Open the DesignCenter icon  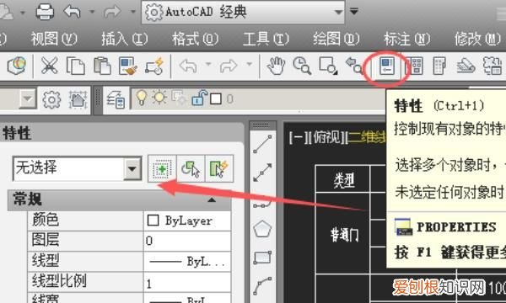pos(414,66)
